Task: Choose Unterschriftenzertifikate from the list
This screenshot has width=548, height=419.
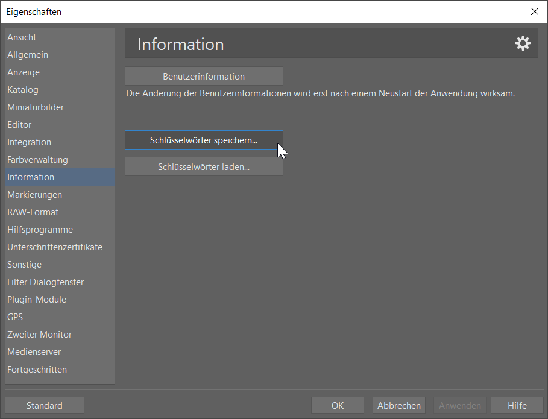Action: click(x=55, y=247)
